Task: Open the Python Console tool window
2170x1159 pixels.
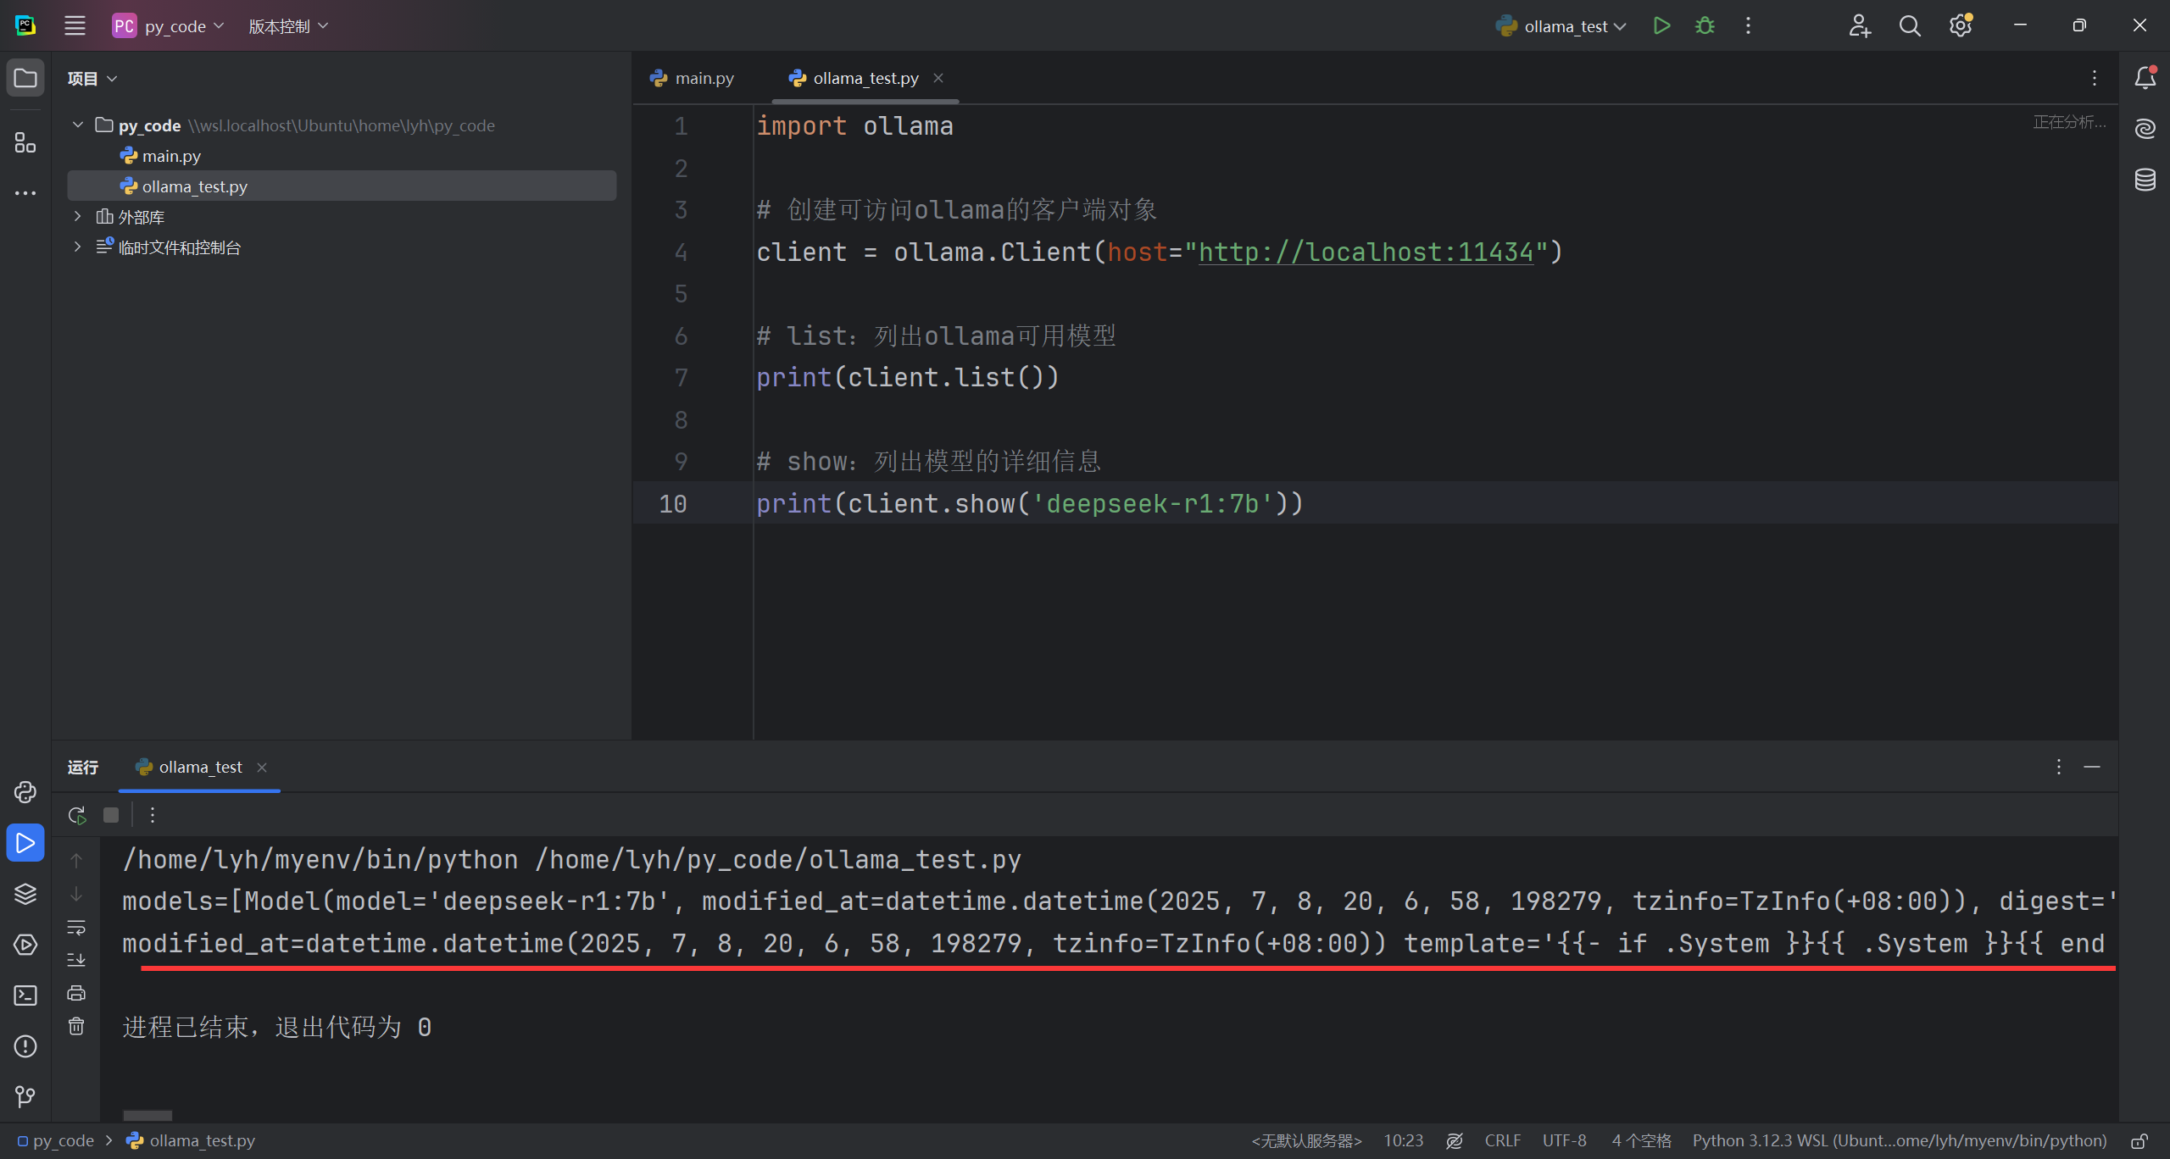Action: pos(25,792)
